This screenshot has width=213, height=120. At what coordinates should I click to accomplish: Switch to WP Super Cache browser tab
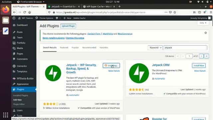pos(99,7)
